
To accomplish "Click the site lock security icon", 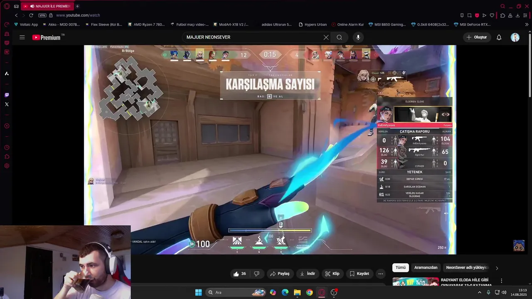I will (x=51, y=15).
